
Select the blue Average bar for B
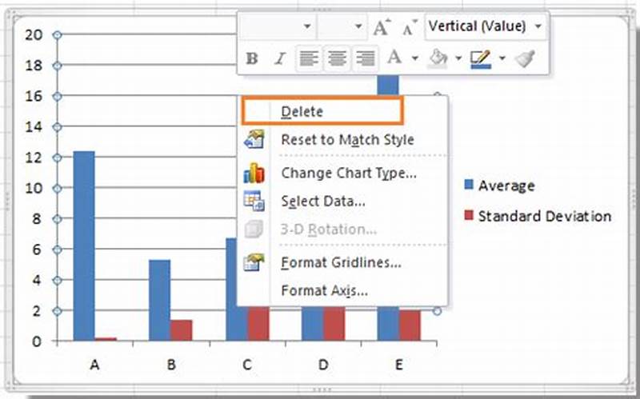(159, 301)
